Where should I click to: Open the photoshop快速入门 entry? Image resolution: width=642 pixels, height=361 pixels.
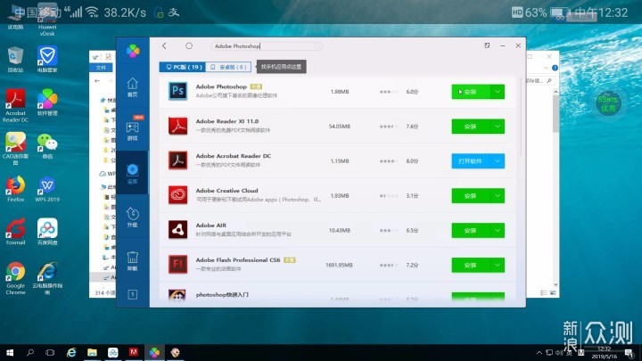coord(222,295)
